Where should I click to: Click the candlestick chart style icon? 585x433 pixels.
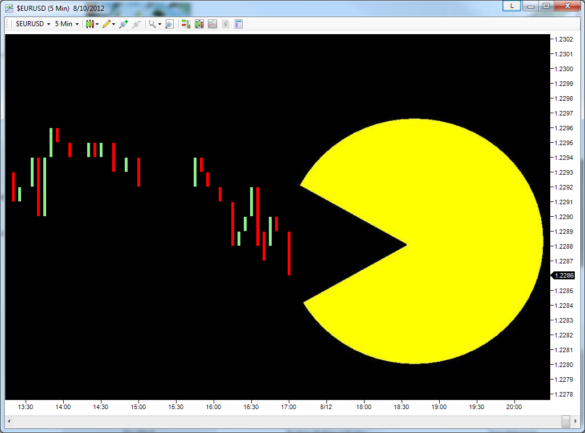tap(89, 24)
